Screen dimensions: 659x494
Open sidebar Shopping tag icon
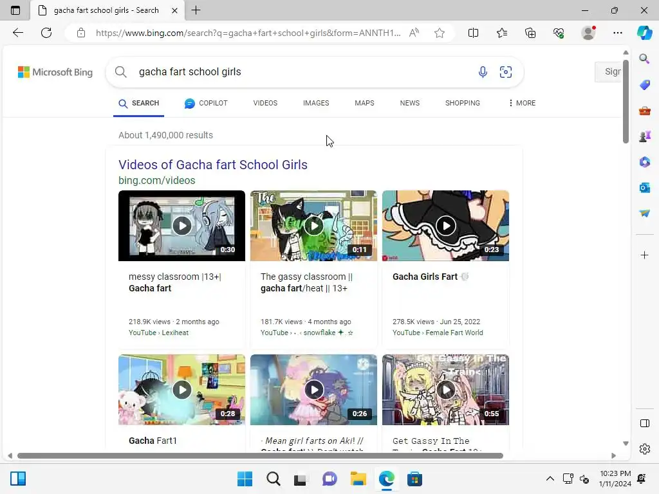[x=644, y=85]
